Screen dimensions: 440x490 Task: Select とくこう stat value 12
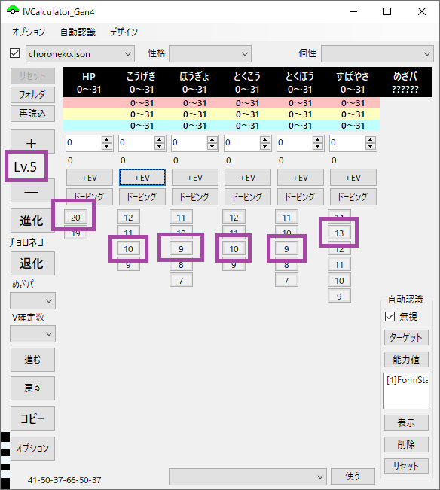(x=234, y=218)
